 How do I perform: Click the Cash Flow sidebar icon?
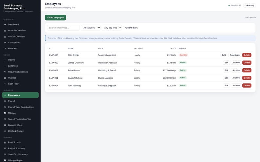[x=5, y=84]
